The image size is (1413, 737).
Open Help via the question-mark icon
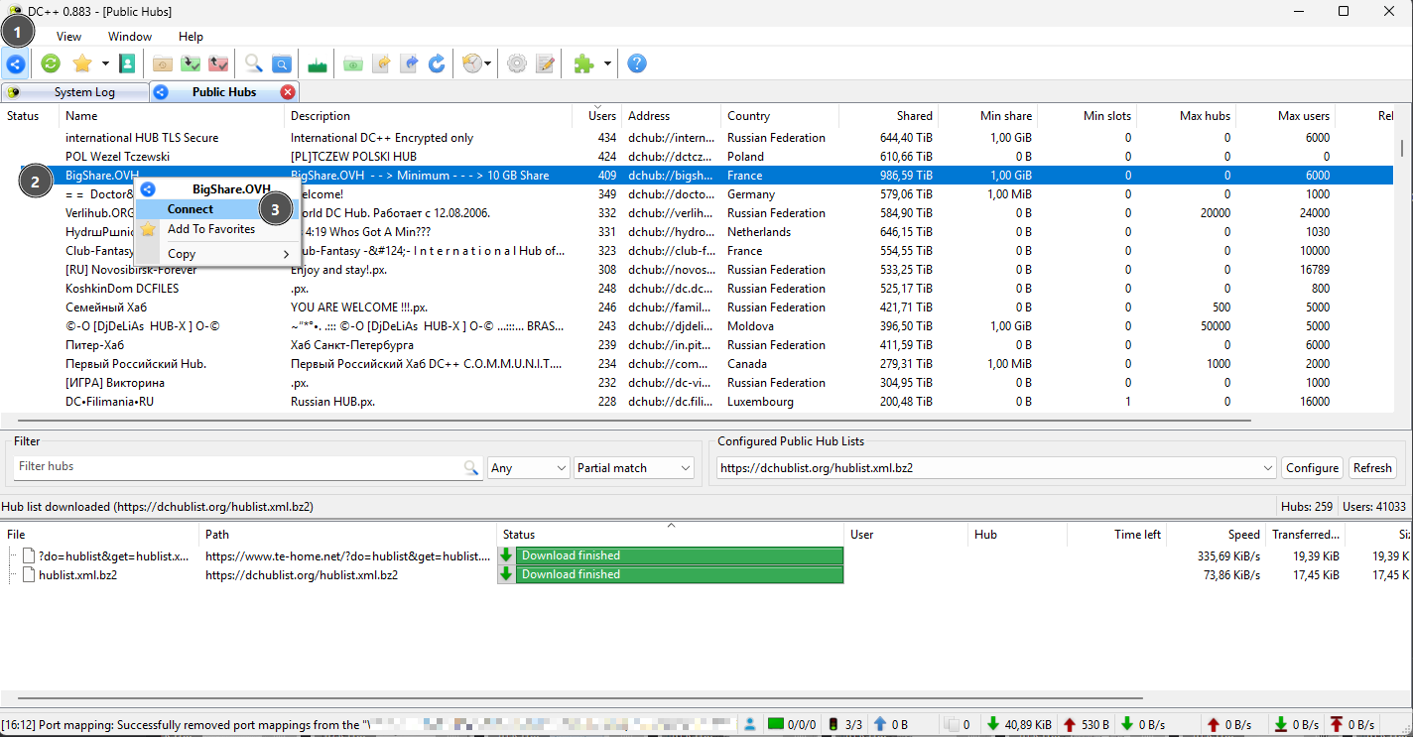click(637, 64)
